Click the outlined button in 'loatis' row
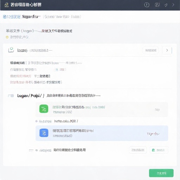 click(151, 50)
